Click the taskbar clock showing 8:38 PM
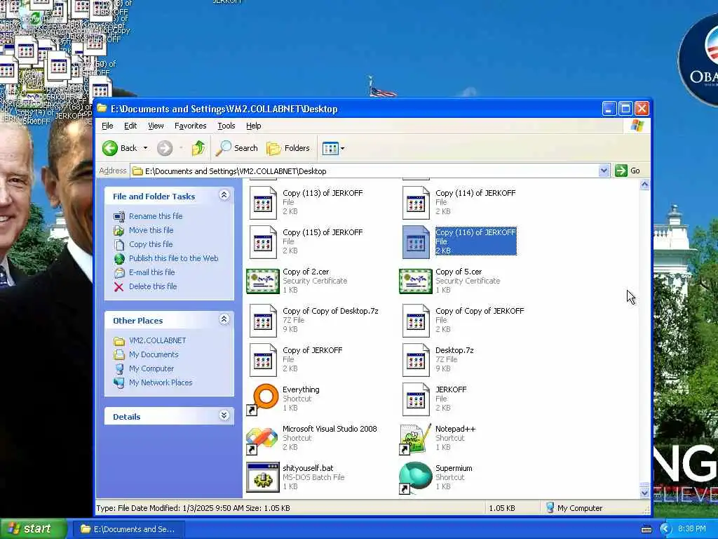The width and height of the screenshot is (718, 539). (691, 529)
